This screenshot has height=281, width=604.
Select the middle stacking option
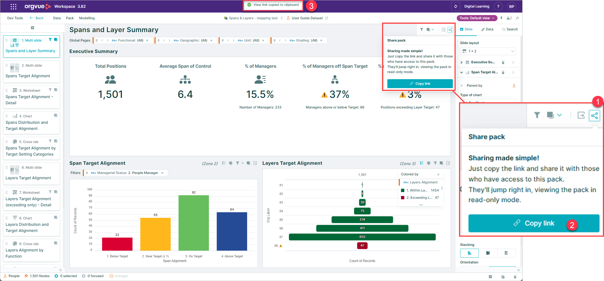pyautogui.click(x=488, y=253)
